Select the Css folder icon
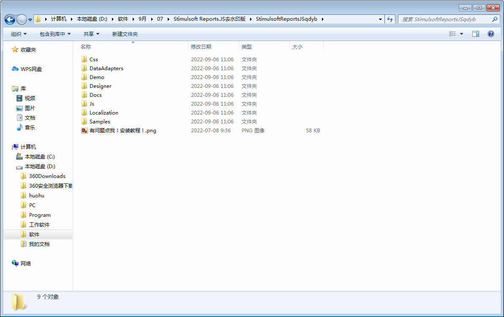The image size is (504, 317). click(x=84, y=59)
